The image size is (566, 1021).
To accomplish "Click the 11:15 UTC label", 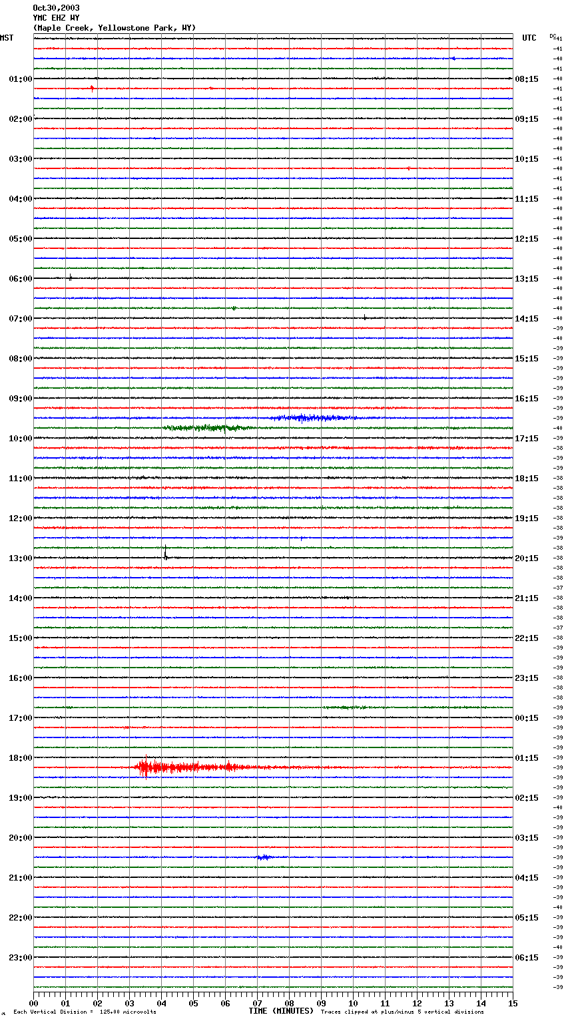I will pos(527,199).
